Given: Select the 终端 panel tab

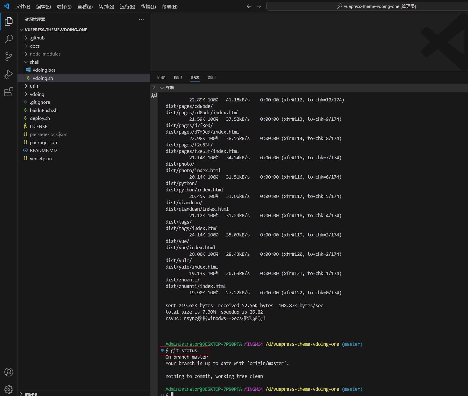Looking at the screenshot, I should pyautogui.click(x=195, y=77).
